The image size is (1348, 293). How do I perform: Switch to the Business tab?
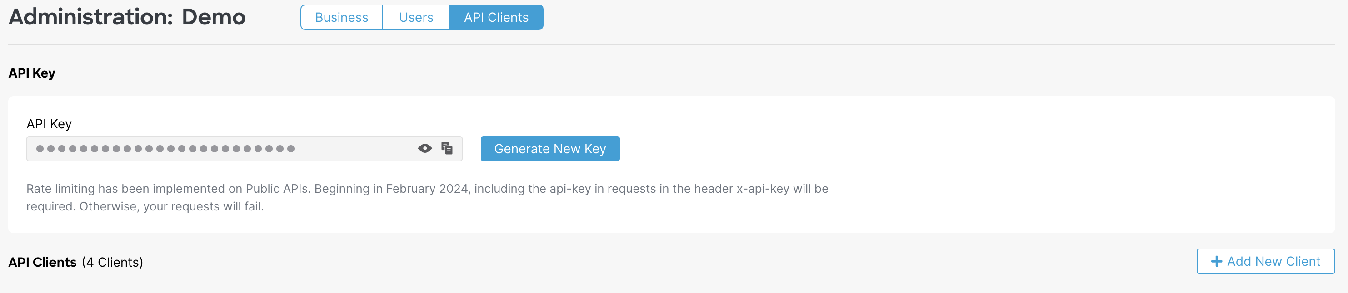(341, 17)
